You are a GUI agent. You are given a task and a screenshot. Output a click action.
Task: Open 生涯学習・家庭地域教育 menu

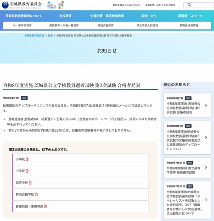pos(107,16)
